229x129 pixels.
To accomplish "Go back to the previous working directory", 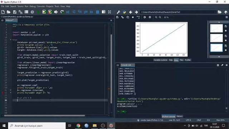I will [131, 12].
